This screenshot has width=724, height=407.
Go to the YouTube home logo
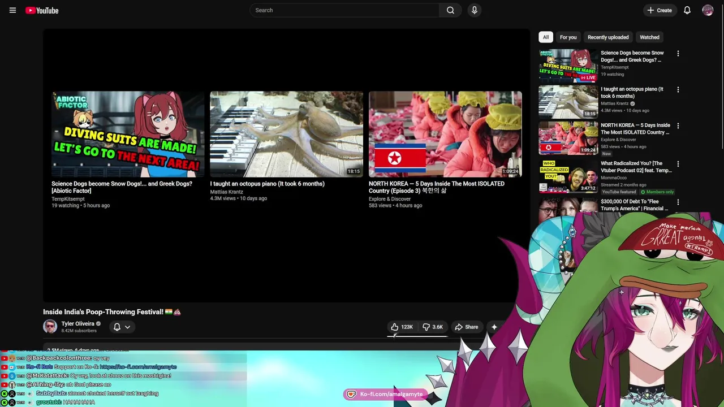click(x=42, y=10)
